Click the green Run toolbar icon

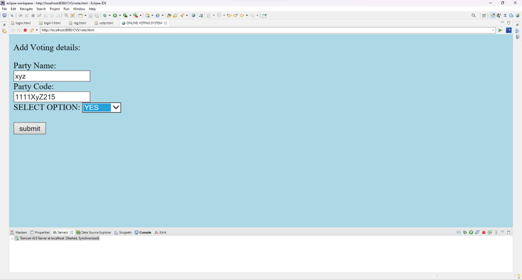point(115,15)
